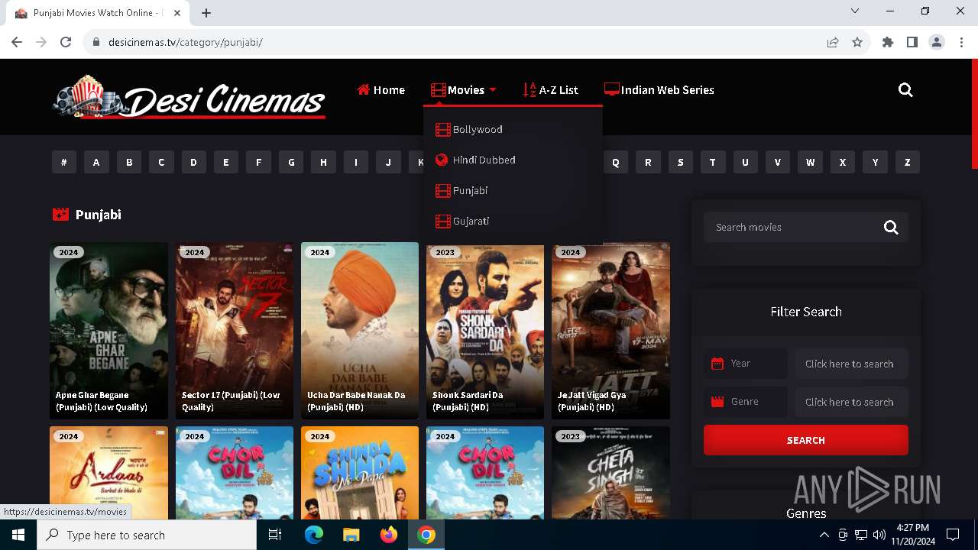
Task: Open Shonk Sardari Da movie poster
Action: [x=485, y=331]
